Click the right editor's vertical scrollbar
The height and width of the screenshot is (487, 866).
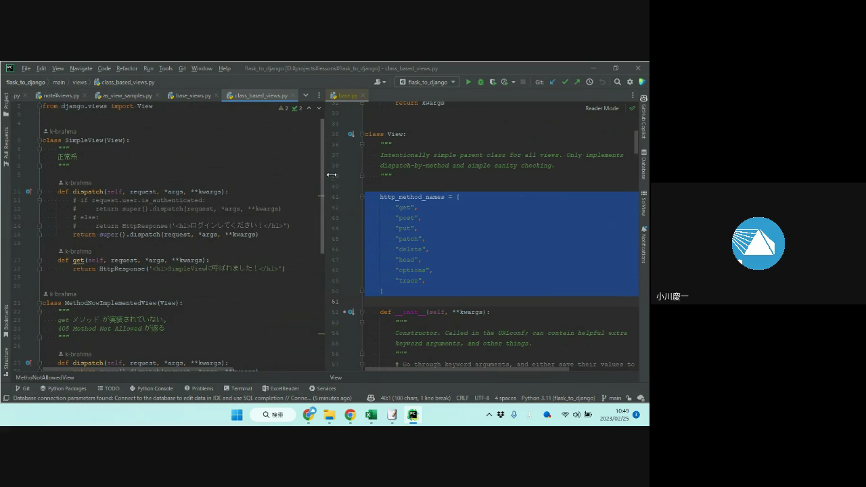(x=636, y=141)
